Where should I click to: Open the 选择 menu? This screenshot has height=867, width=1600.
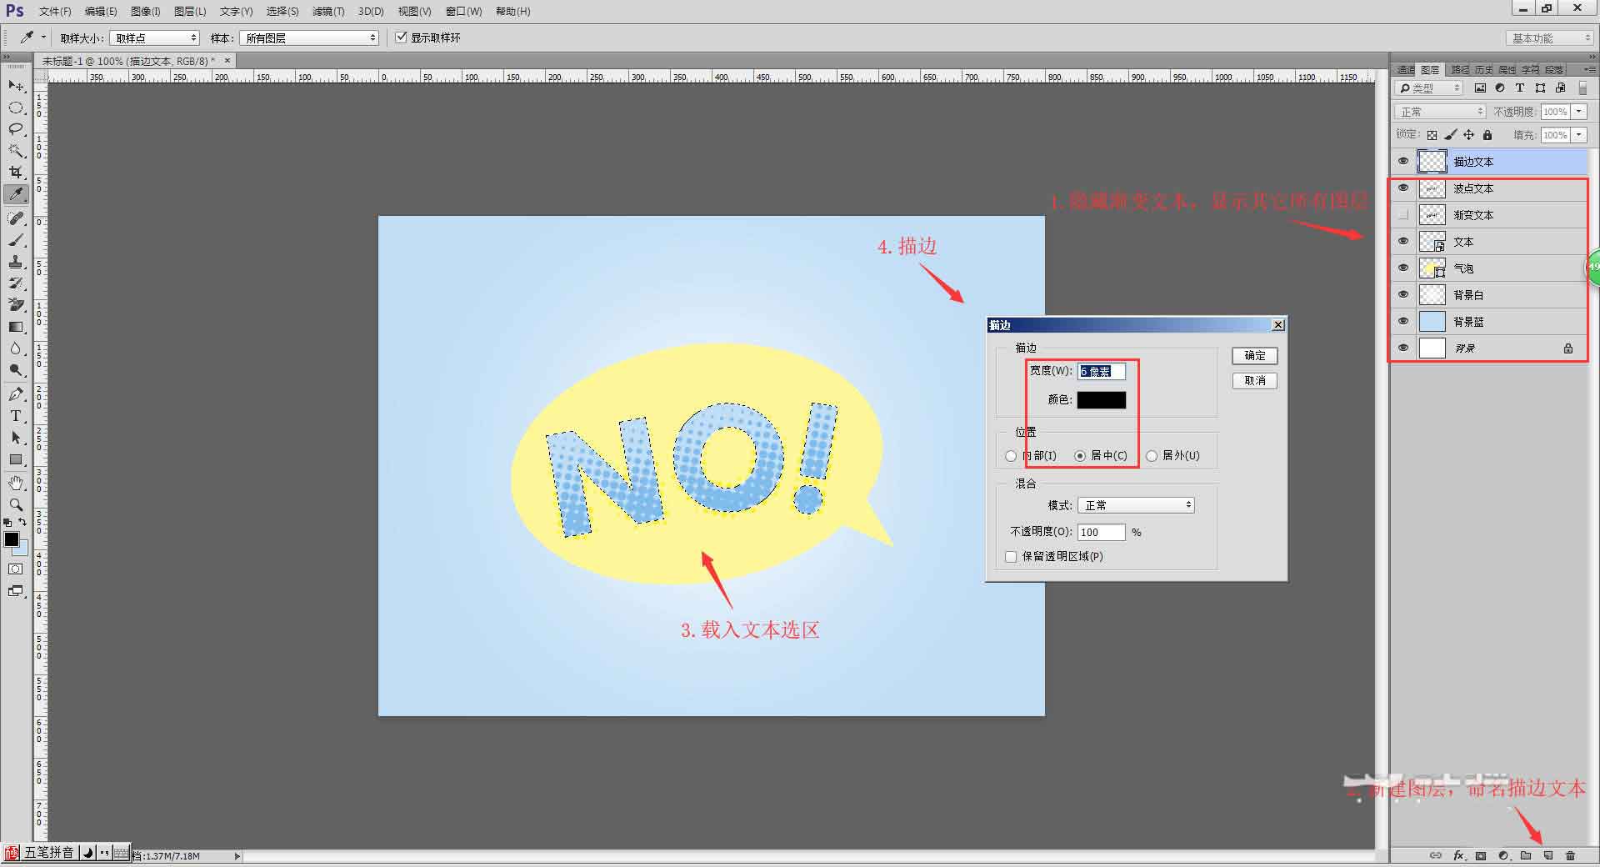point(282,12)
